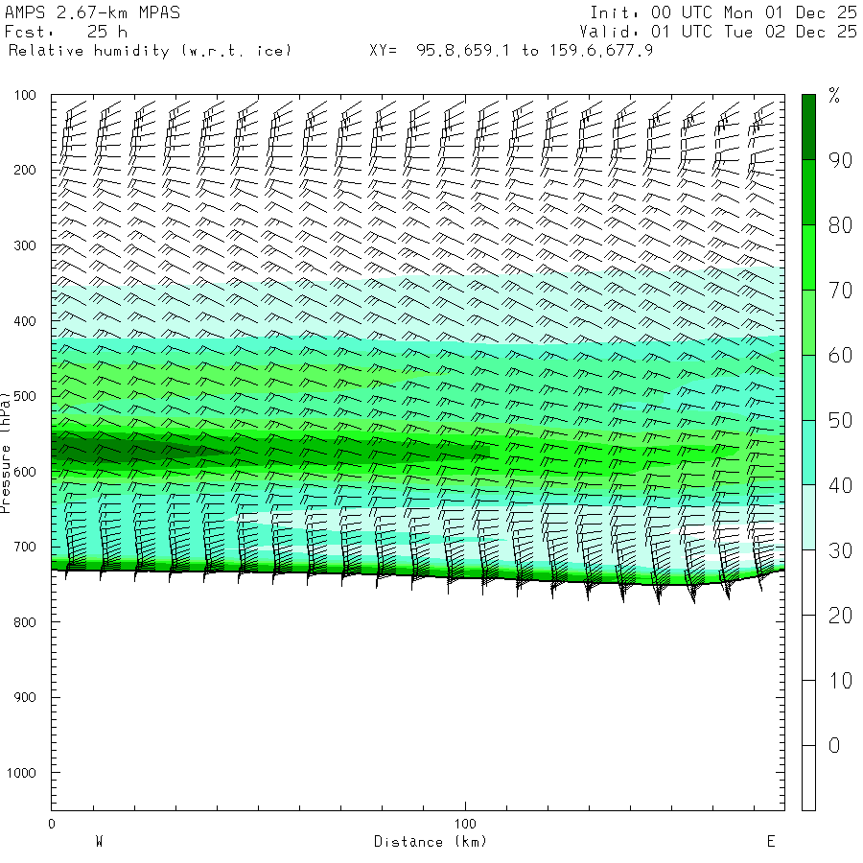Click the 90% darkest green colorbar segment

pyautogui.click(x=808, y=128)
